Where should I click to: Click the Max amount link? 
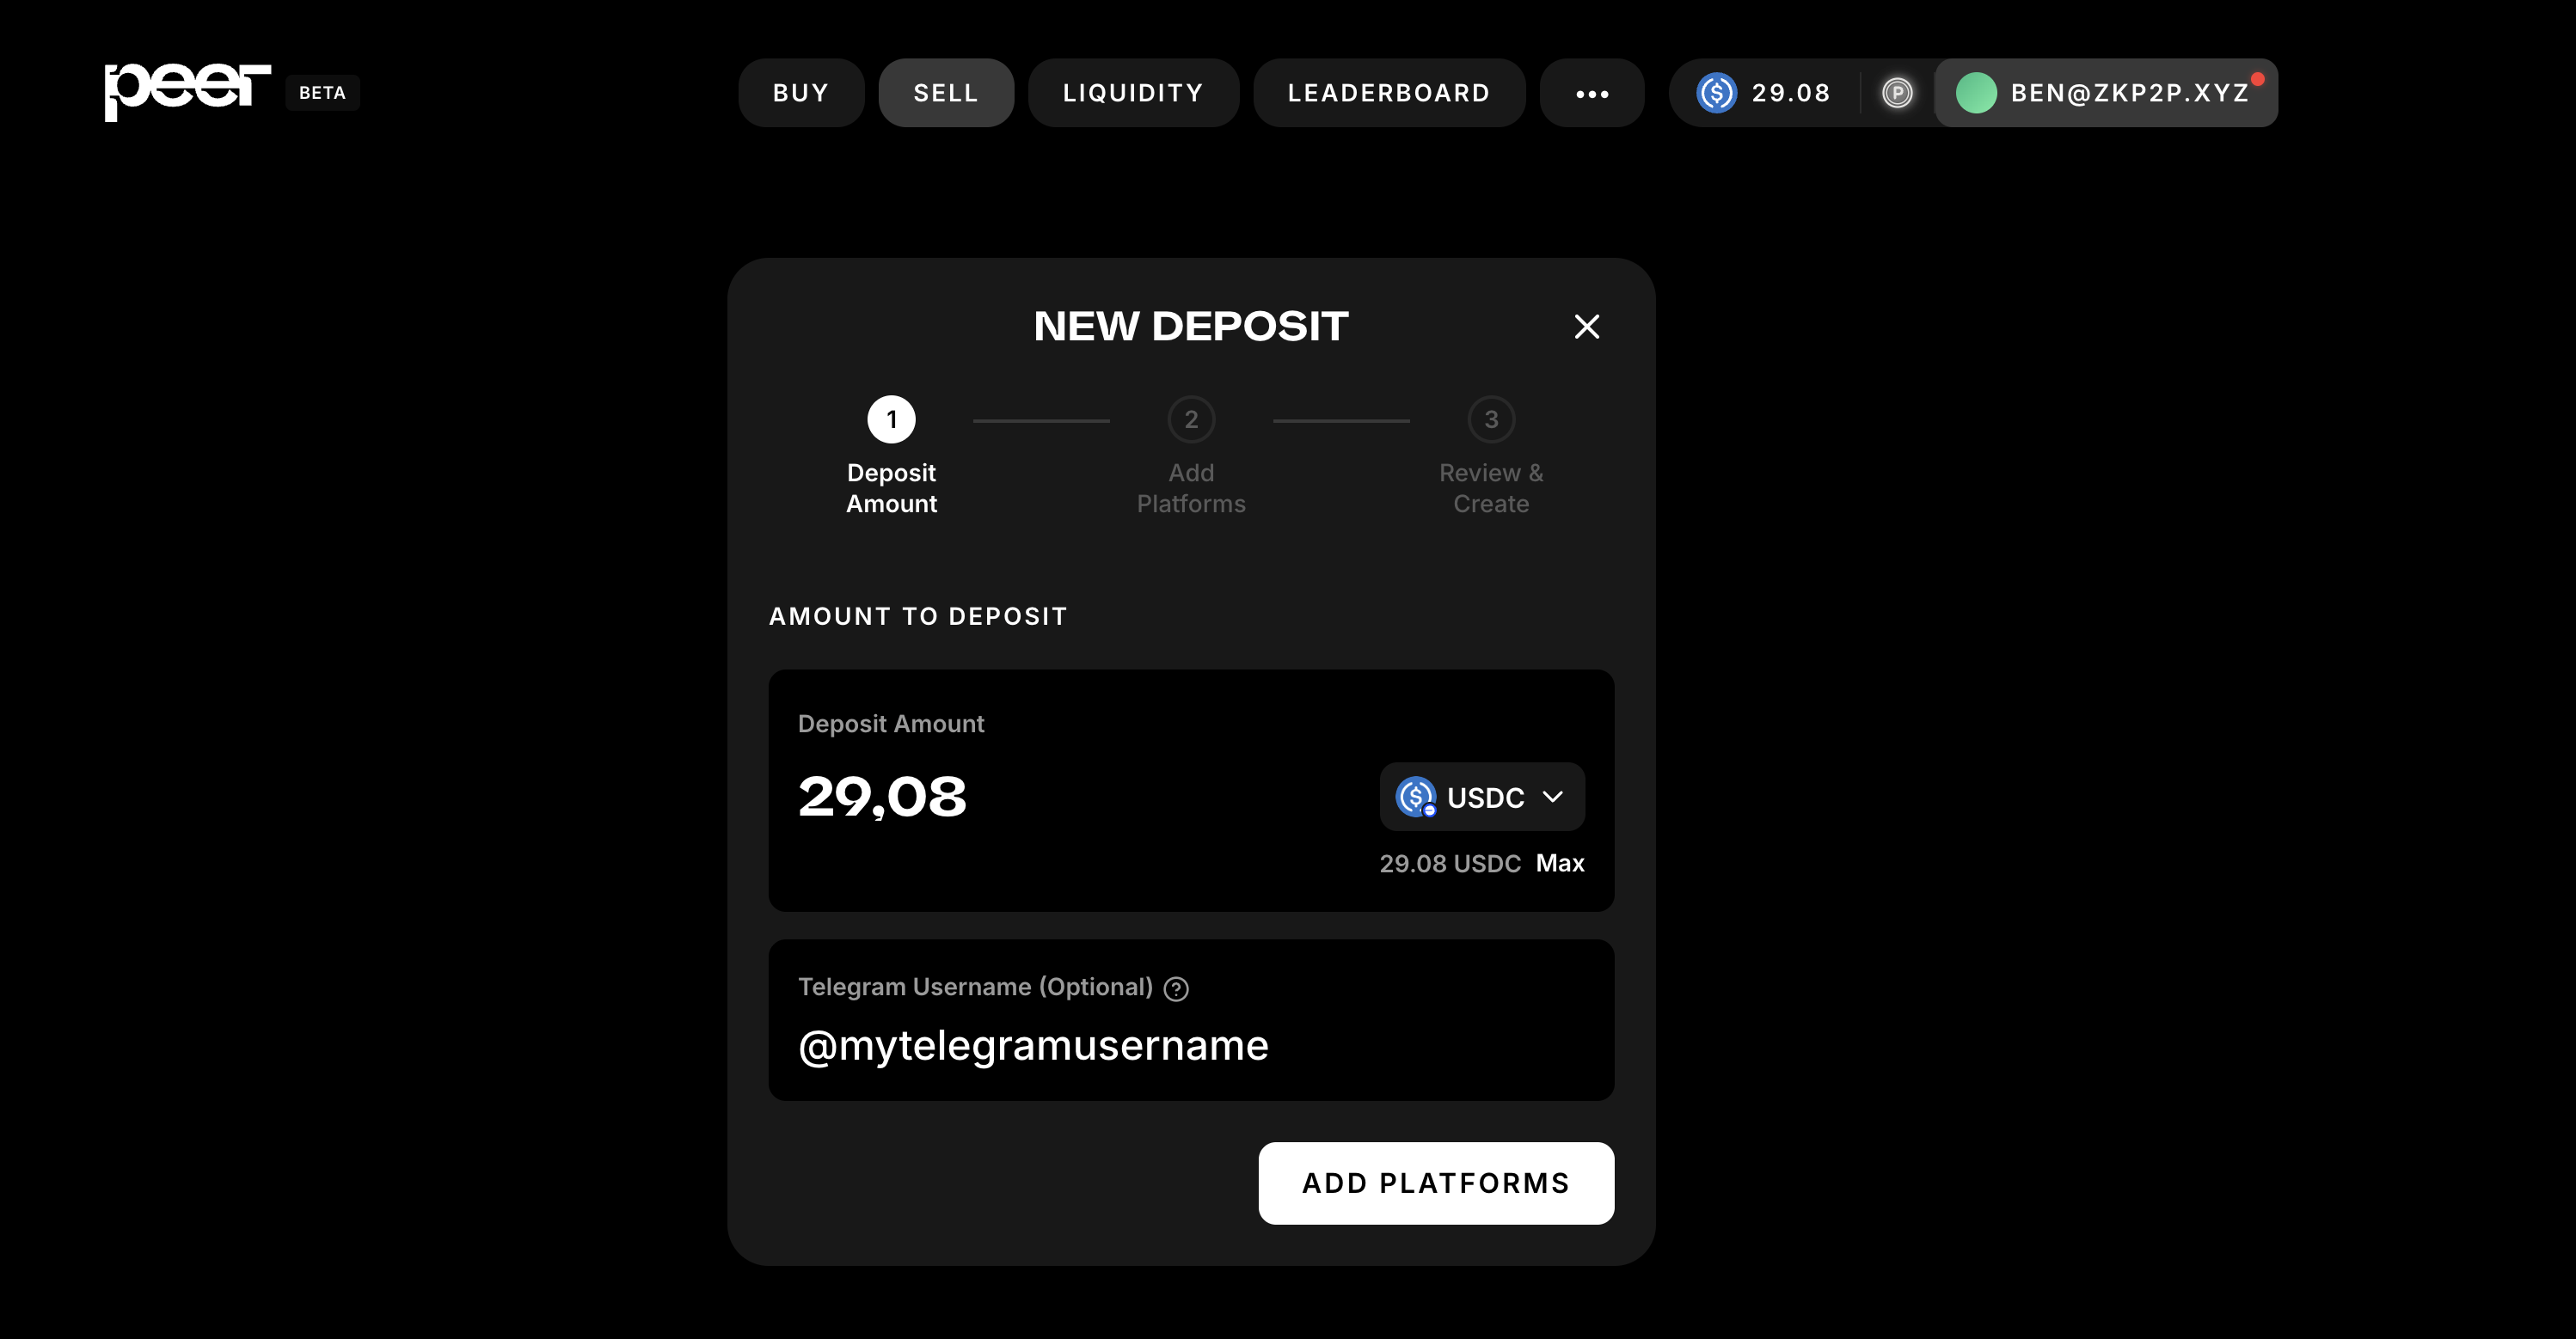tap(1560, 864)
